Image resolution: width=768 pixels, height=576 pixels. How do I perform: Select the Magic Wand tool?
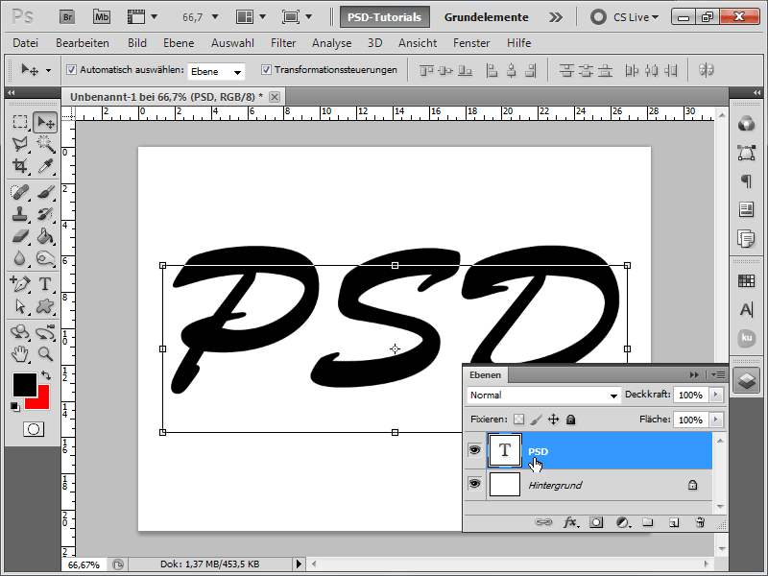(45, 144)
